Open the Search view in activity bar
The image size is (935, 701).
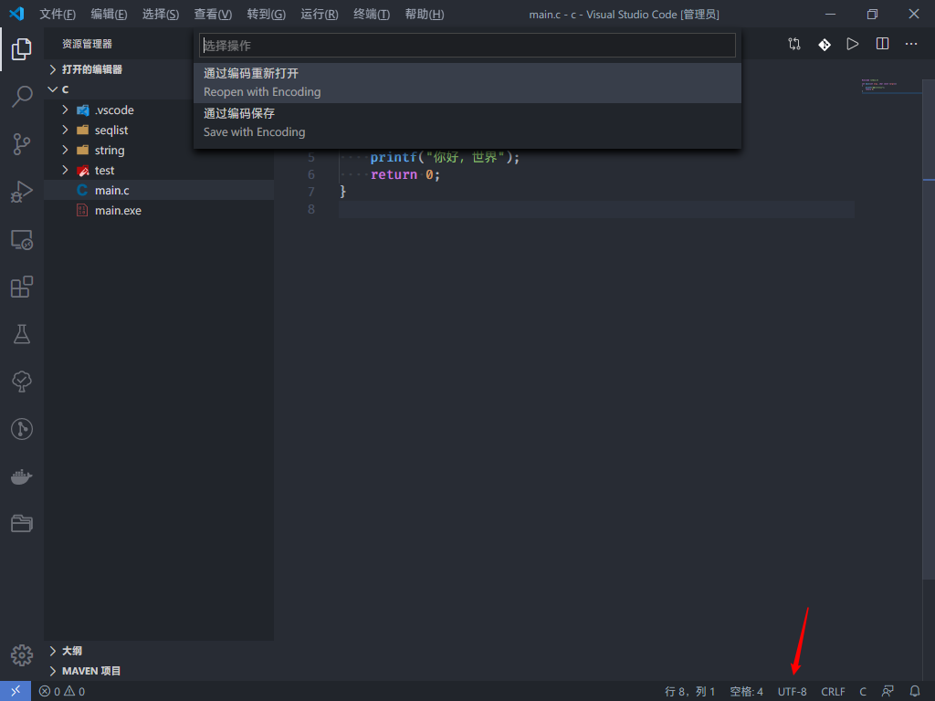coord(22,97)
